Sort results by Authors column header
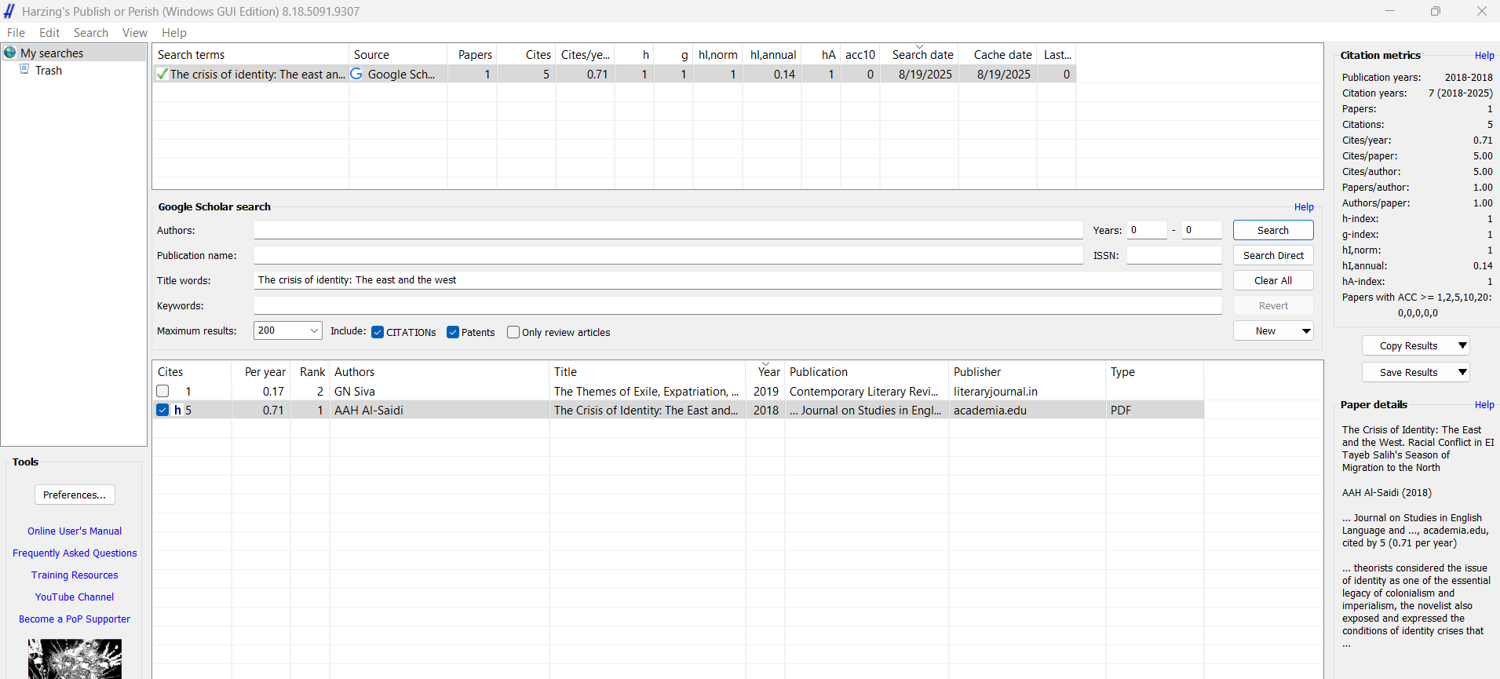This screenshot has width=1500, height=679. 440,372
